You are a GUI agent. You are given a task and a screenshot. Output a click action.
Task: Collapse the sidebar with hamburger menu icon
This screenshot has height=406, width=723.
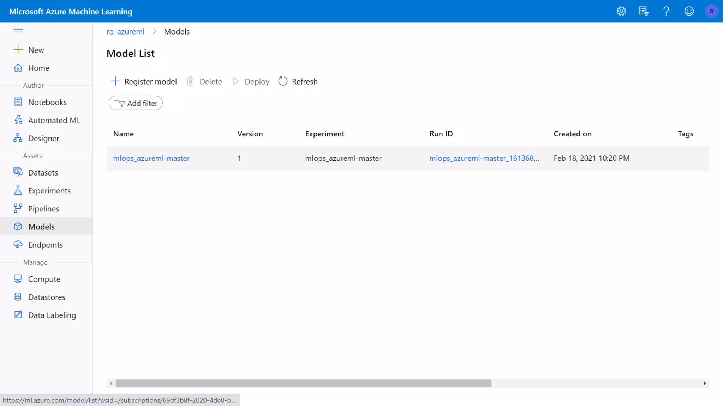18,31
